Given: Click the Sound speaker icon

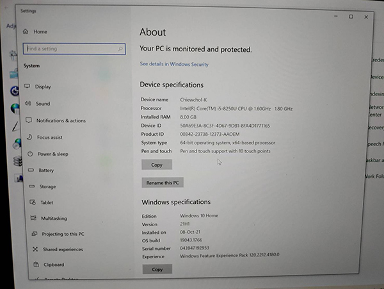Looking at the screenshot, I should [x=28, y=103].
